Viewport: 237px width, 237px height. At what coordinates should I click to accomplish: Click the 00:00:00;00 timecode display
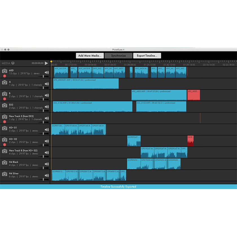pos(38,63)
